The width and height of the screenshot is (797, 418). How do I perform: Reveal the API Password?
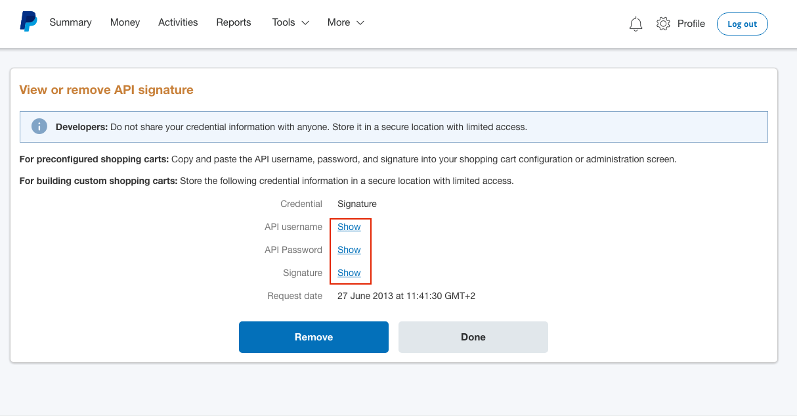pos(349,250)
